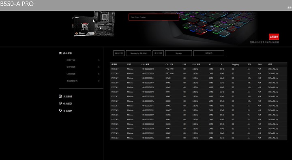
Task: Click CPU number 100-000000070
Action: [148, 92]
